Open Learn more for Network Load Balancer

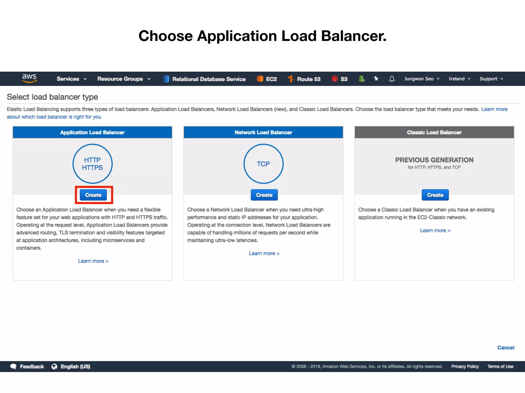click(264, 253)
